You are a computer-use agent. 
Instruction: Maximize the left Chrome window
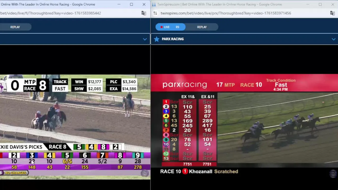[x=131, y=4]
